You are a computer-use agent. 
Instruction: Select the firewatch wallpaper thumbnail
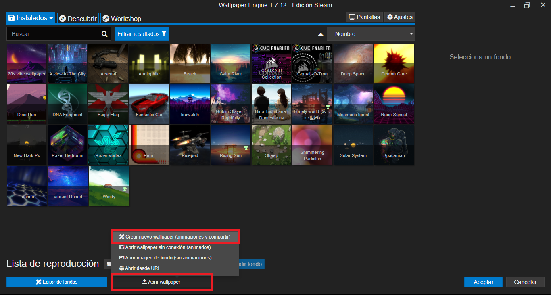point(190,105)
